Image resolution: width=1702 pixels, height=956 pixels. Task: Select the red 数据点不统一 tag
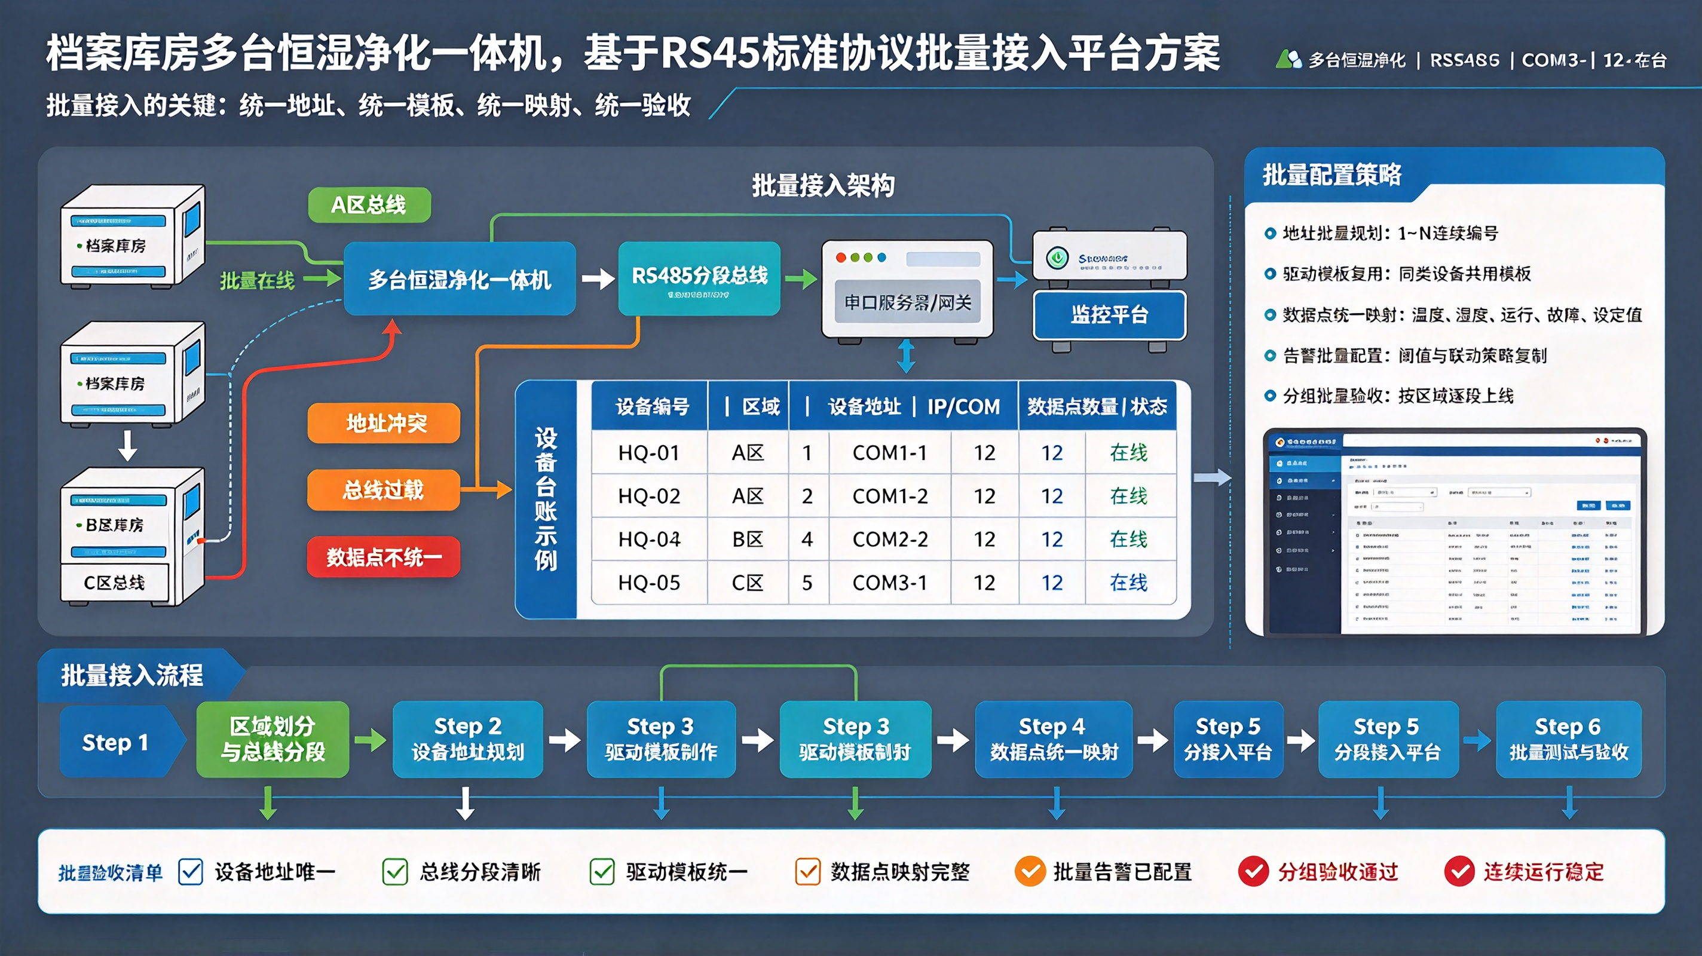point(384,557)
